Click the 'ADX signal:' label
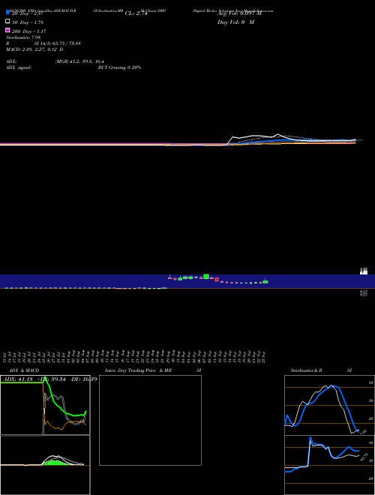Screen dimensions: 375x495 click(x=19, y=67)
